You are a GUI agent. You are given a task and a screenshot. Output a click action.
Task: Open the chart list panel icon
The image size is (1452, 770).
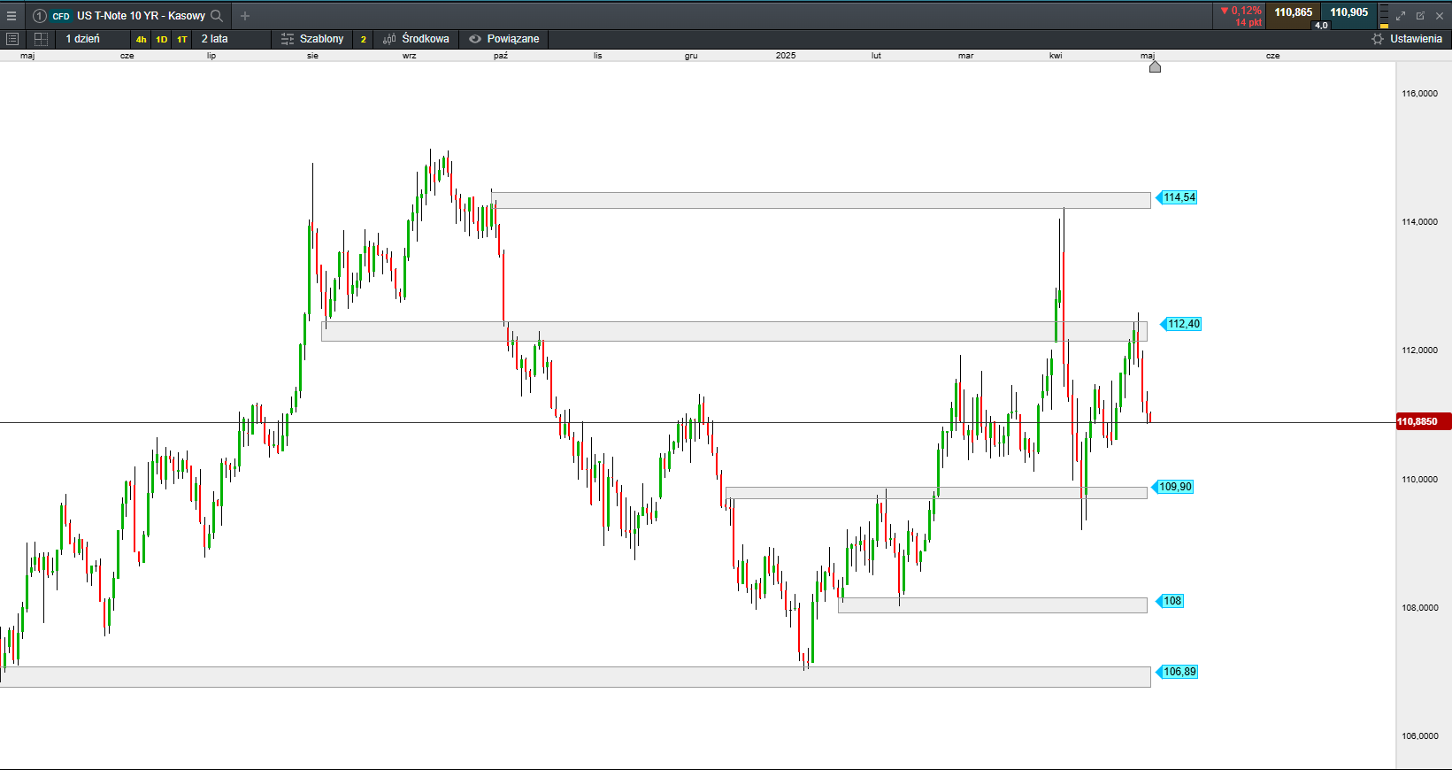12,39
